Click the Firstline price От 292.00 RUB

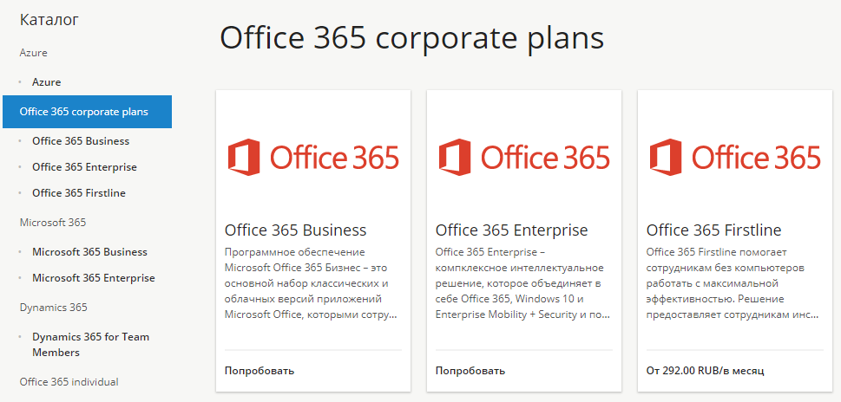click(x=705, y=371)
